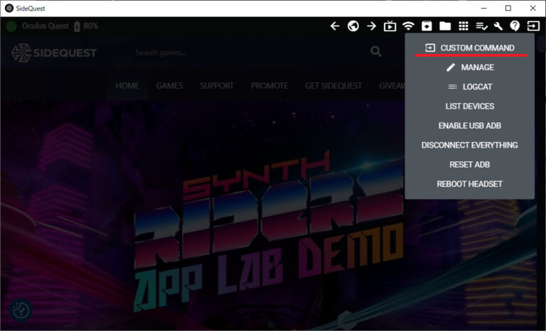Viewport: 546px width, 331px height.
Task: Open the GAMES navigation tab
Action: 169,86
